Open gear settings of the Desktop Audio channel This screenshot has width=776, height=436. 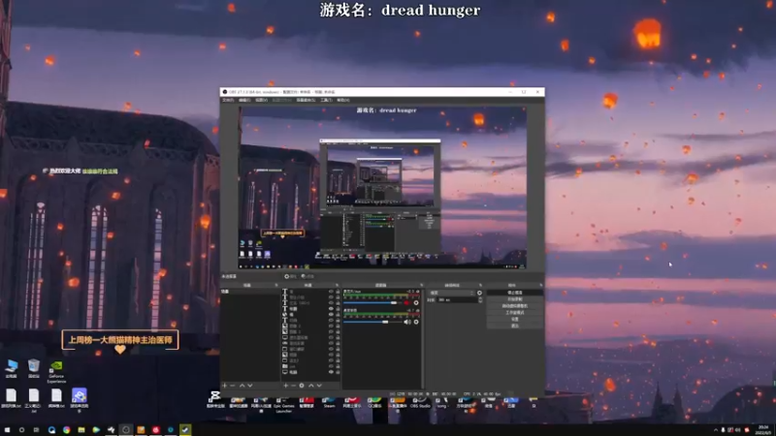(416, 322)
